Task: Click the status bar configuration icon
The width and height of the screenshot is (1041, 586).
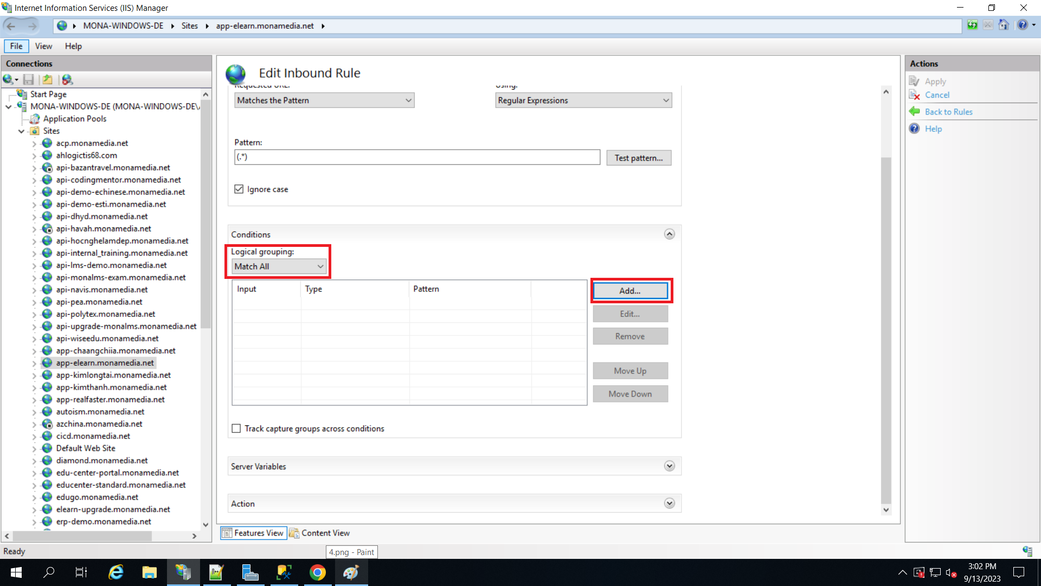Action: [x=1027, y=551]
